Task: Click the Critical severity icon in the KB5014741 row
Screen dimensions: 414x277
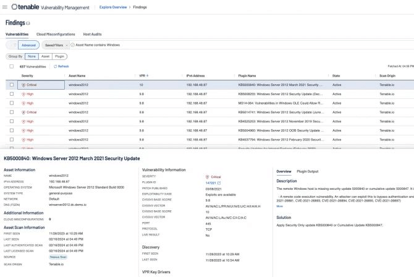Action: [x=23, y=113]
